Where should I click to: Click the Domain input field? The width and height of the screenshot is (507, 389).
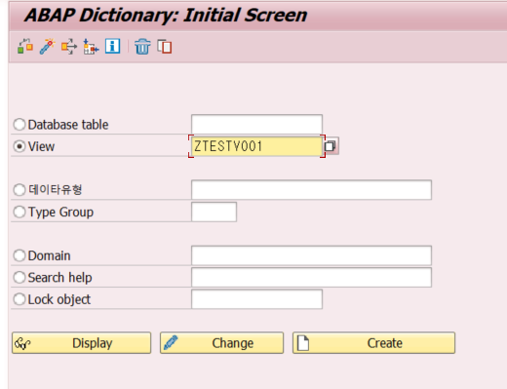(x=311, y=255)
